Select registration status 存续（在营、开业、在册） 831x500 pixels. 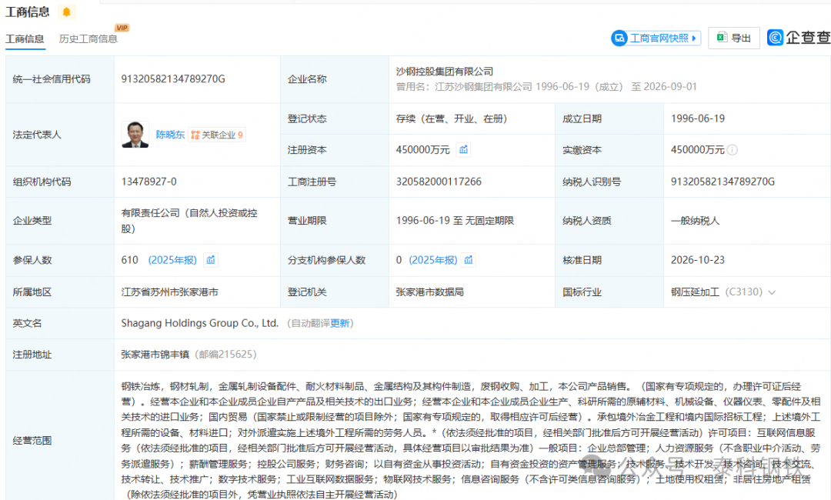pyautogui.click(x=452, y=118)
